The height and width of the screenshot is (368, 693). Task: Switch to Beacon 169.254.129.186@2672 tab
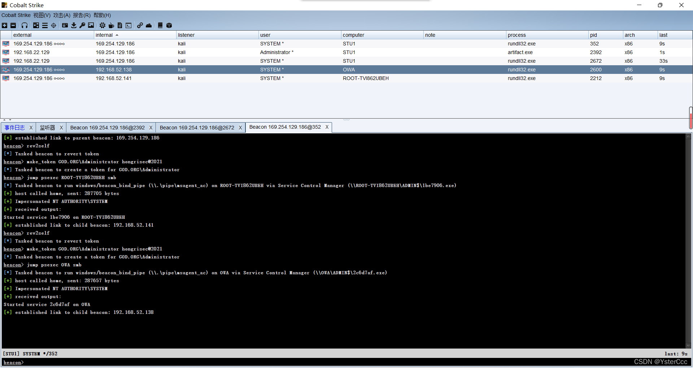tap(197, 128)
